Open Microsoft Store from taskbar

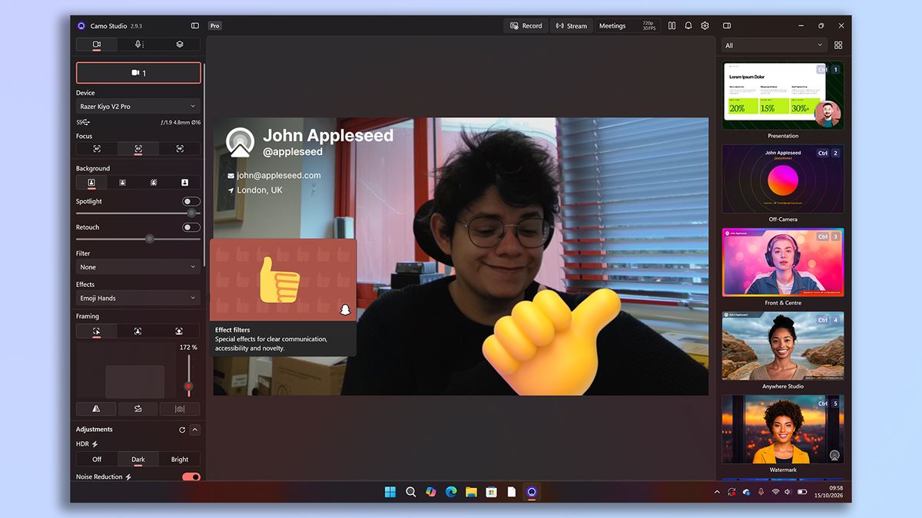pos(491,492)
